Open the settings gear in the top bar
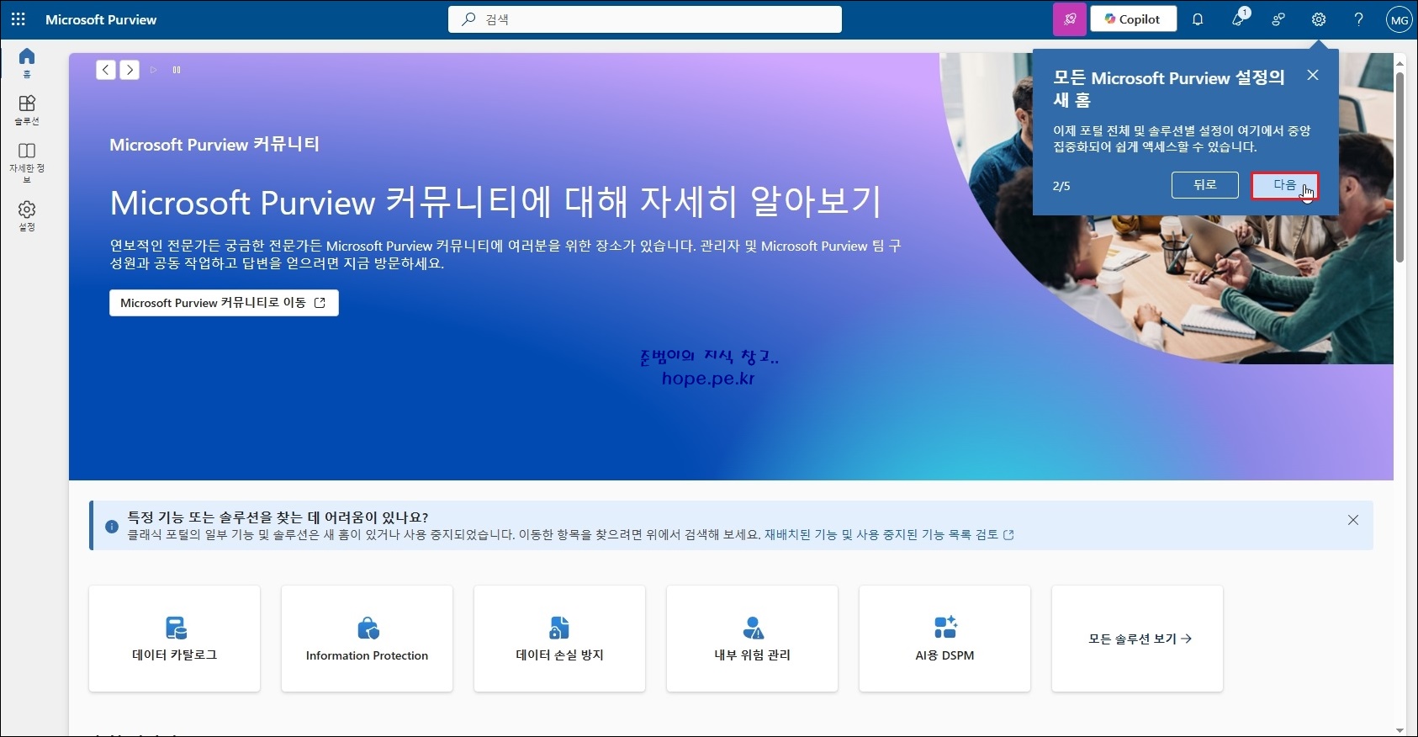This screenshot has height=737, width=1418. pyautogui.click(x=1319, y=19)
